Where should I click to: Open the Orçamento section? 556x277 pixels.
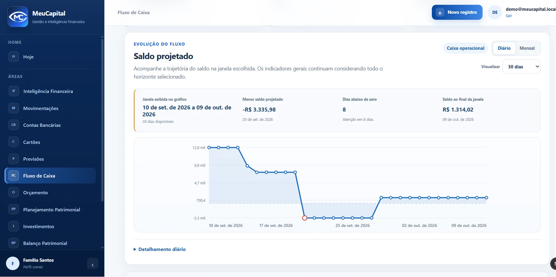tap(50, 193)
